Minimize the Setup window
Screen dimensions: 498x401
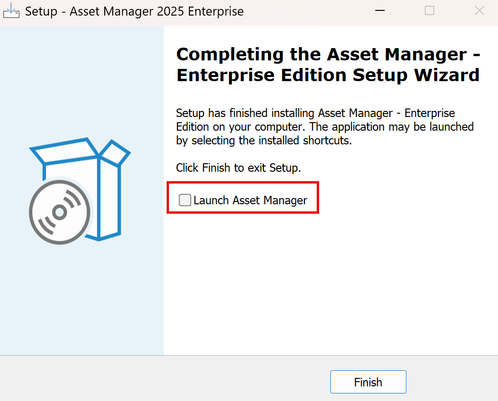click(x=380, y=11)
